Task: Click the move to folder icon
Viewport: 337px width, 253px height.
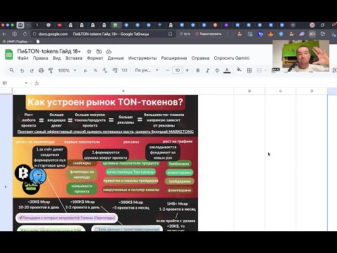Action: [x=99, y=51]
